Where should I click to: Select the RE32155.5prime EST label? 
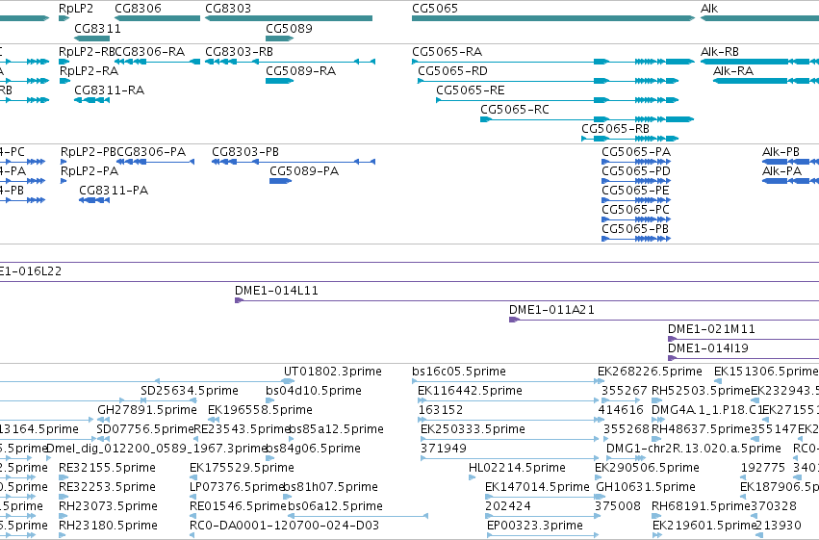click(x=107, y=469)
